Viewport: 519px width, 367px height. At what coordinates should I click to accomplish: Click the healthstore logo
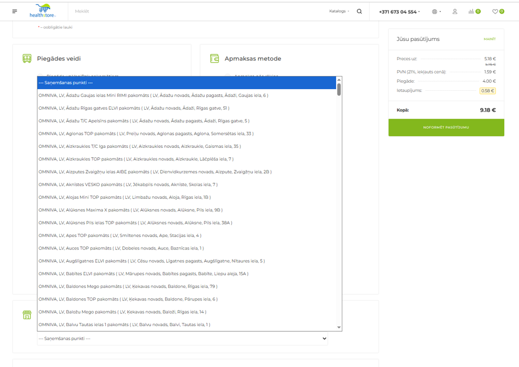coord(42,11)
